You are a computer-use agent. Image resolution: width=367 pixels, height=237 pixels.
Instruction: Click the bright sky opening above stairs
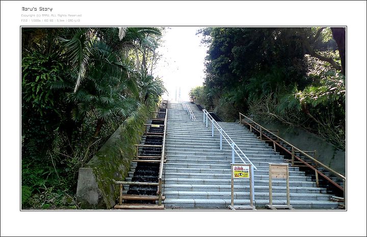(x=181, y=61)
